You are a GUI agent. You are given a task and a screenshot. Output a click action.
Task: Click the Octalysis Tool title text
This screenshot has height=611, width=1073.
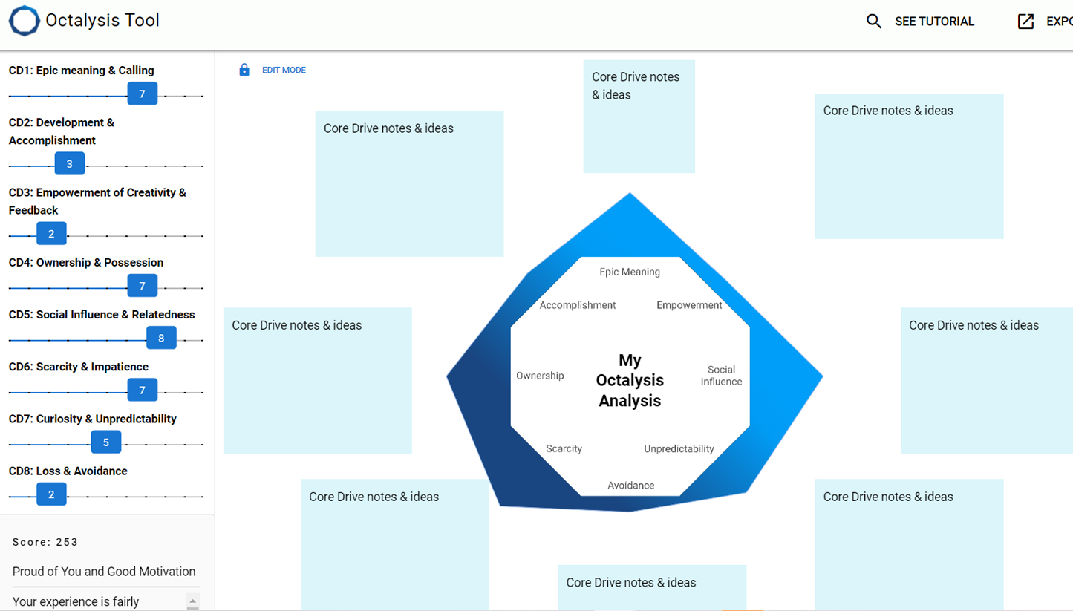tap(102, 20)
